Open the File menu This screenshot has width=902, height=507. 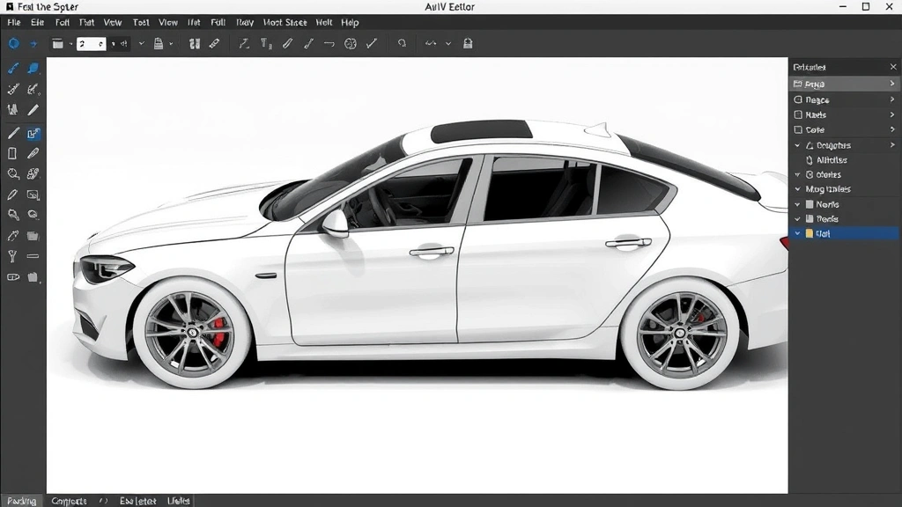click(14, 22)
